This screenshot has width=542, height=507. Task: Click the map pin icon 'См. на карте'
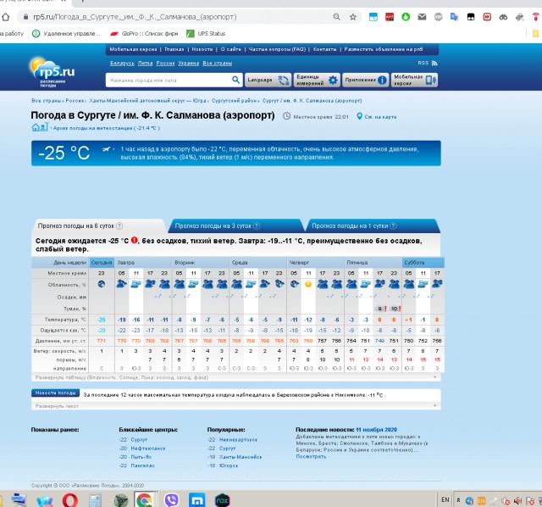359,116
